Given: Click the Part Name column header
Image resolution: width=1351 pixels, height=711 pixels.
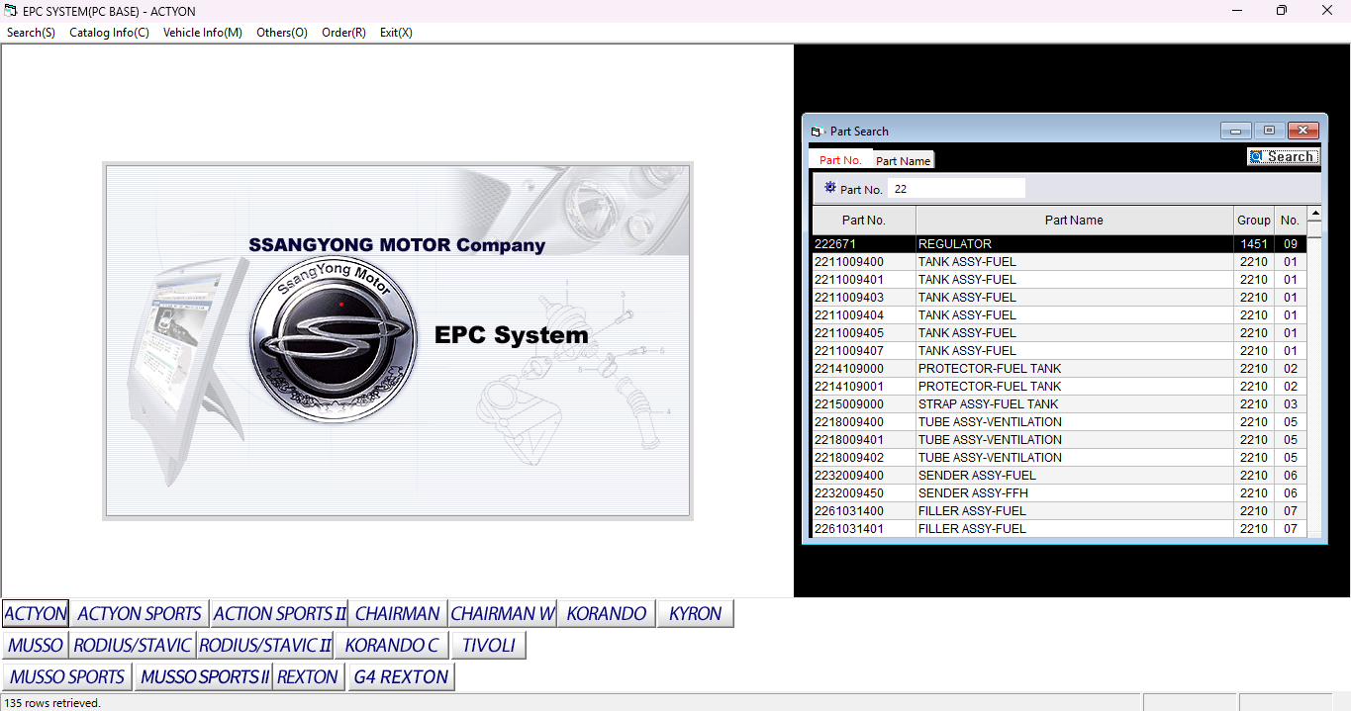Looking at the screenshot, I should coord(1074,221).
